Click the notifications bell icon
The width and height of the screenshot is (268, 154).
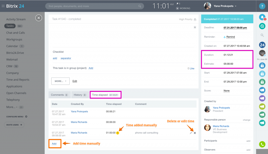262,17
